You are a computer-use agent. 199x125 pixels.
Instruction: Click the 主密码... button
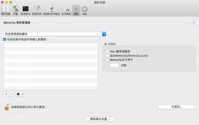tap(177, 107)
